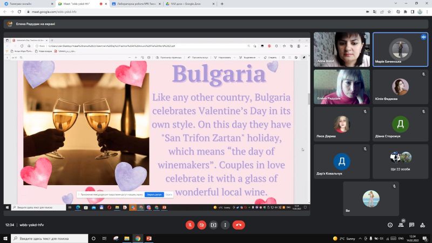The width and height of the screenshot is (432, 243).
Task: Click the Chrome icon on the taskbar
Action: pos(138,239)
